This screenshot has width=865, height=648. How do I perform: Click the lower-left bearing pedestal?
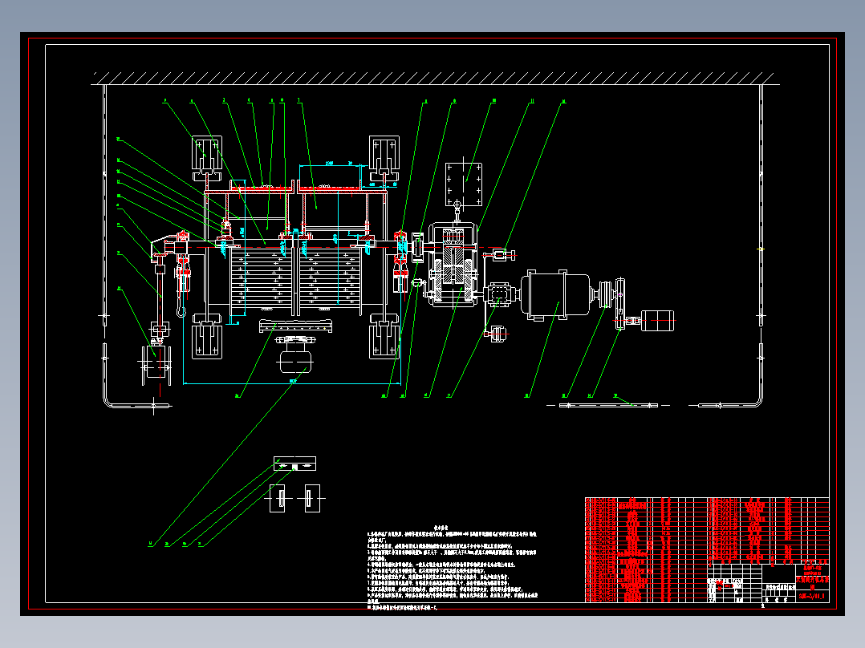click(207, 336)
